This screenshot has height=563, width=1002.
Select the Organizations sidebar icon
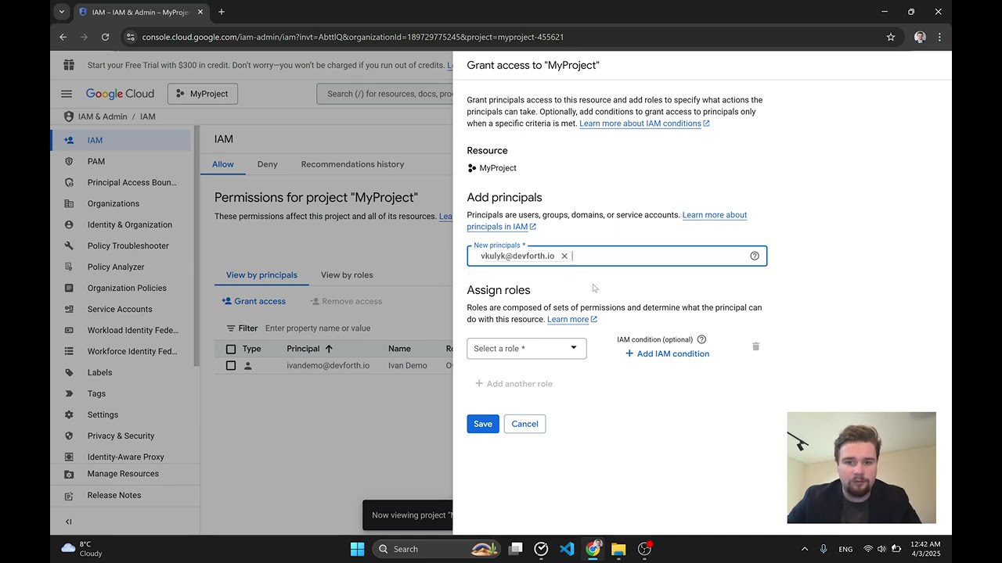click(69, 203)
